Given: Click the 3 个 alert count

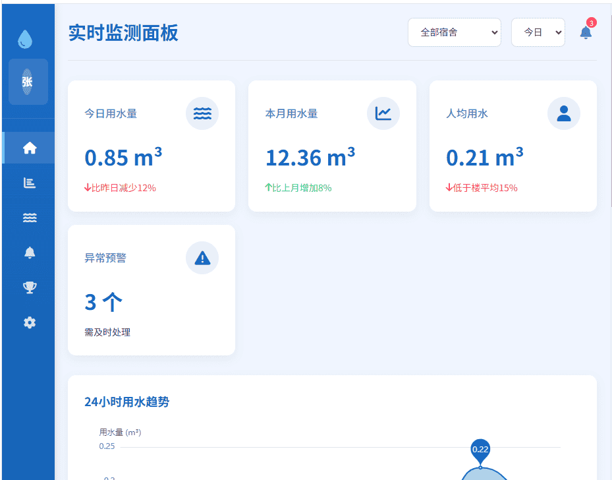Looking at the screenshot, I should pos(103,301).
